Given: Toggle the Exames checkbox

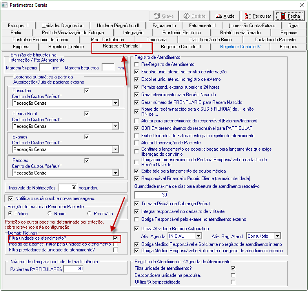Looking at the screenshot, I should (87, 137).
